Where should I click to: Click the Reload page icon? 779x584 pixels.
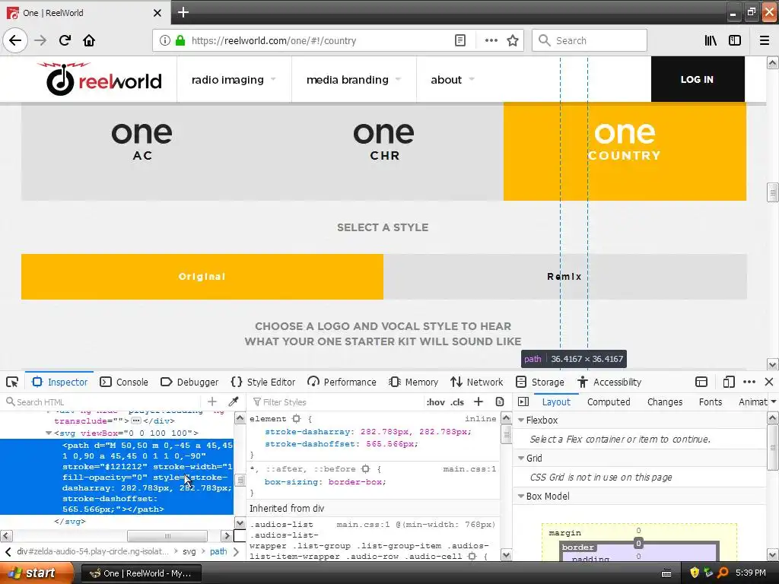65,40
